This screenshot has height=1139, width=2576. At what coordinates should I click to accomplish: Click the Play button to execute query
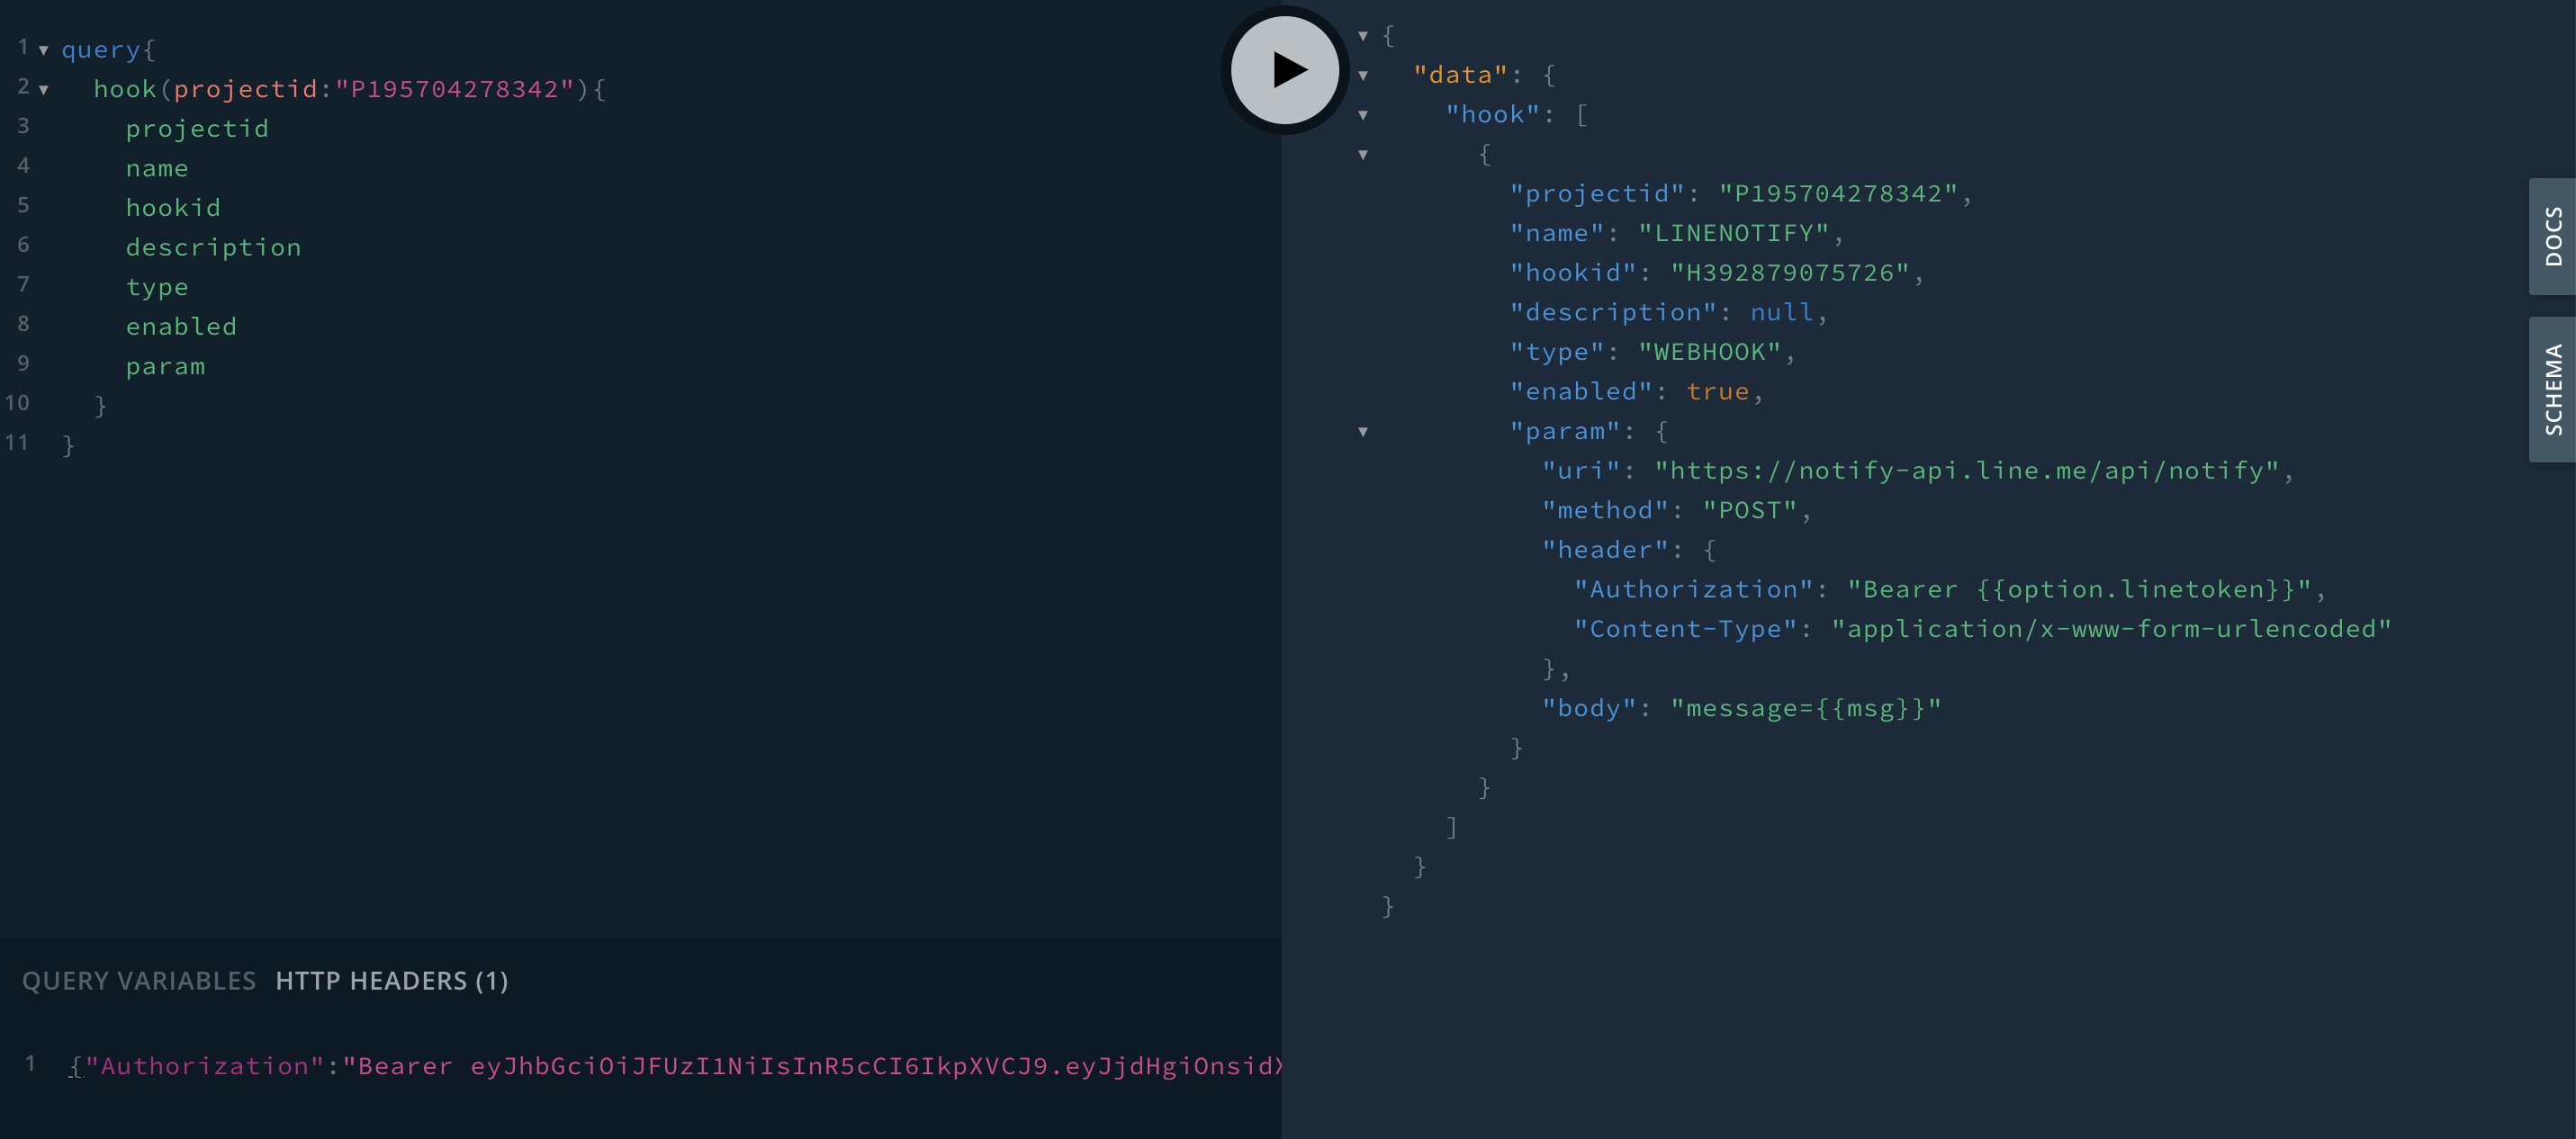pos(1286,66)
